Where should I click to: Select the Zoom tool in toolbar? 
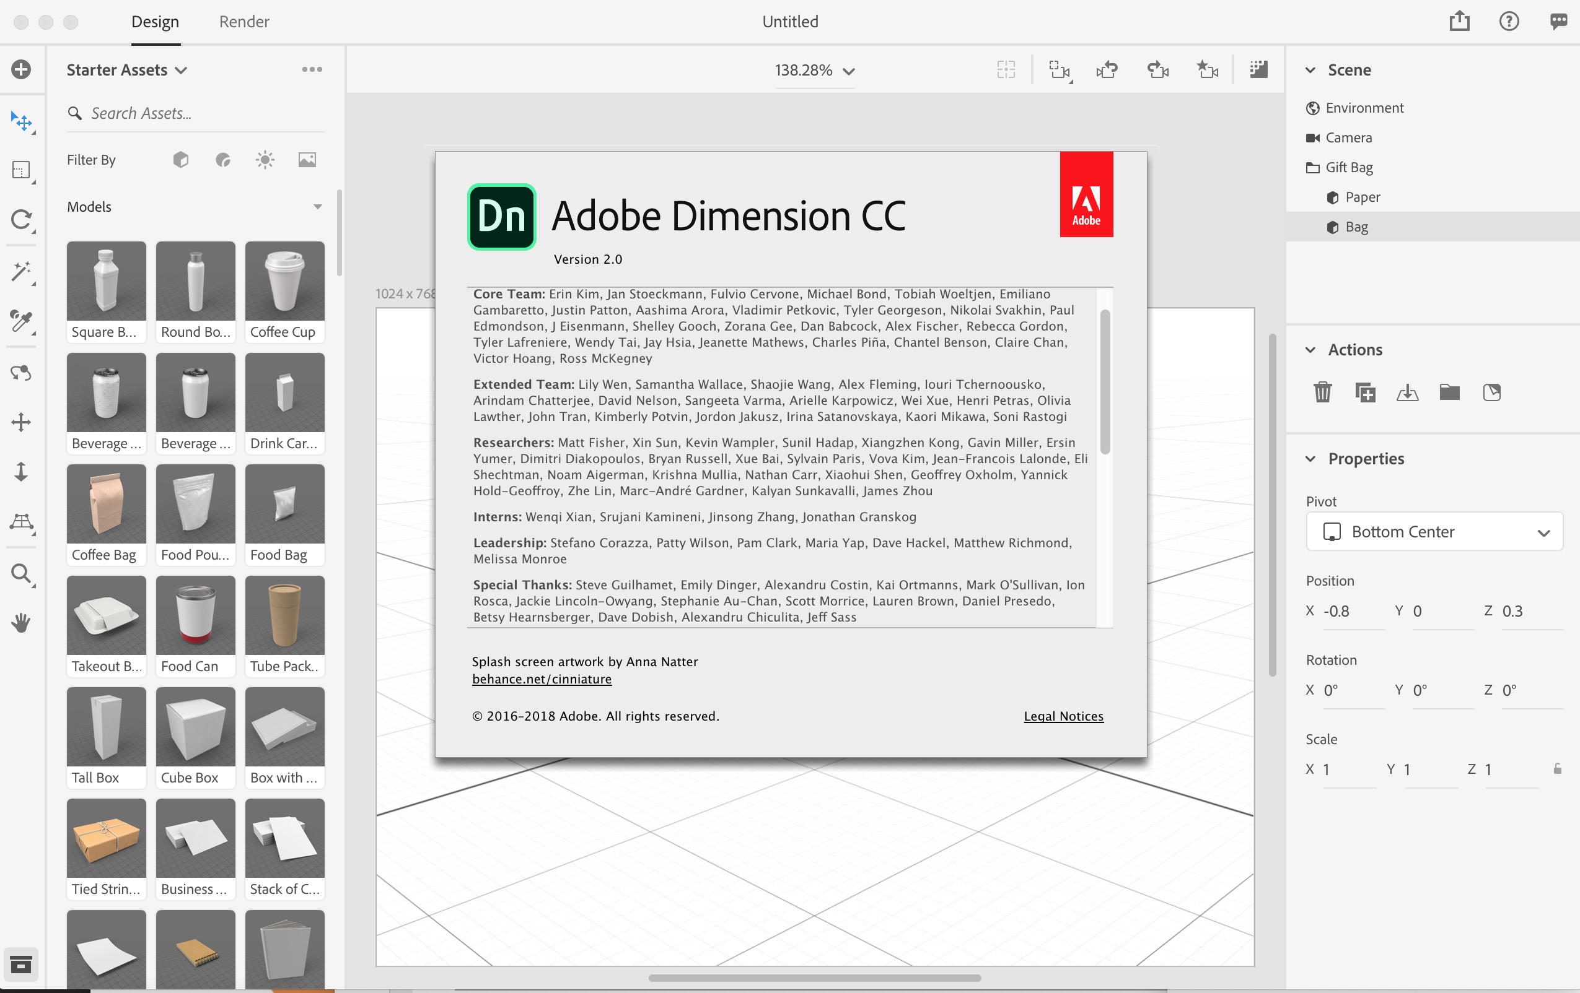[x=22, y=573]
